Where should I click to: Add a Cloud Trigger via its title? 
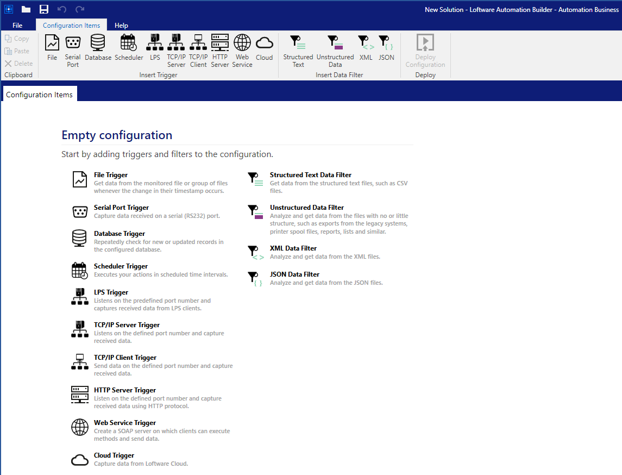coord(114,455)
